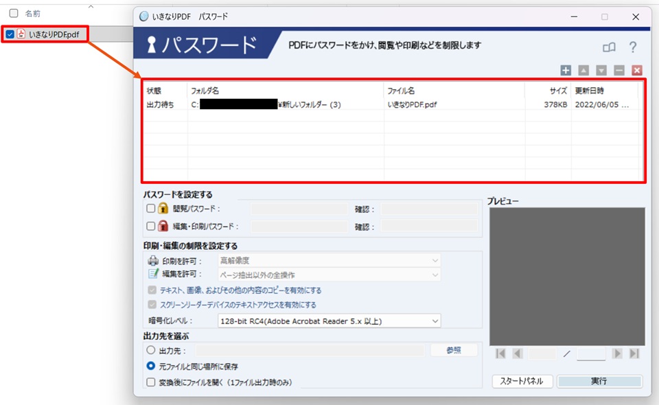Screen dimensions: 659x405
Task: Open the 暗号化レベル dropdown
Action: 329,321
